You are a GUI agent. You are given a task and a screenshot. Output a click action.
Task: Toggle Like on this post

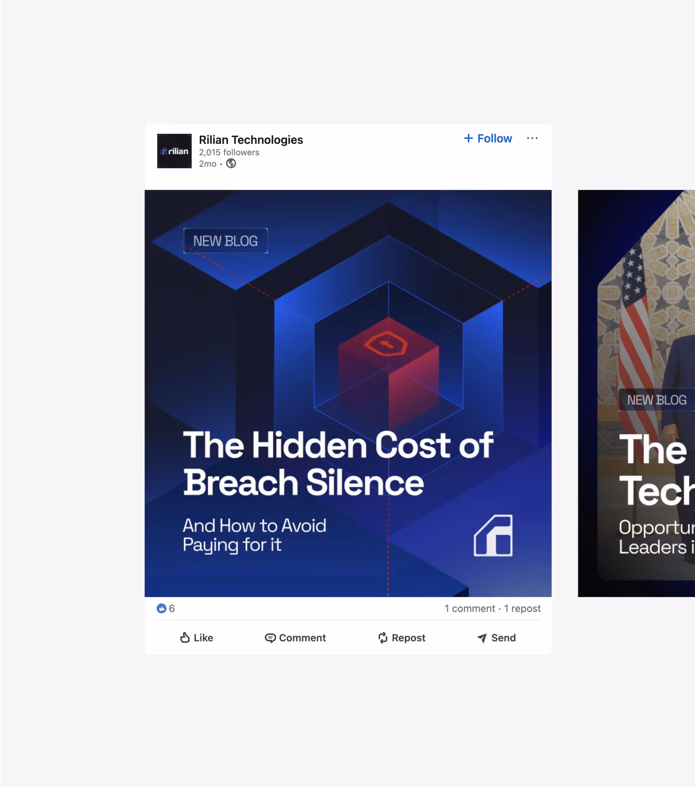197,638
